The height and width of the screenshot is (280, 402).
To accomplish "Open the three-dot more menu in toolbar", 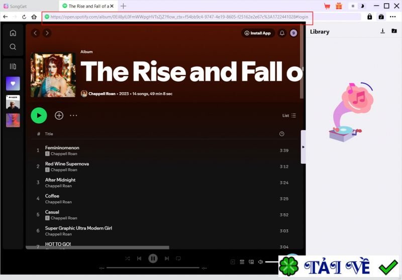I will coord(393,17).
